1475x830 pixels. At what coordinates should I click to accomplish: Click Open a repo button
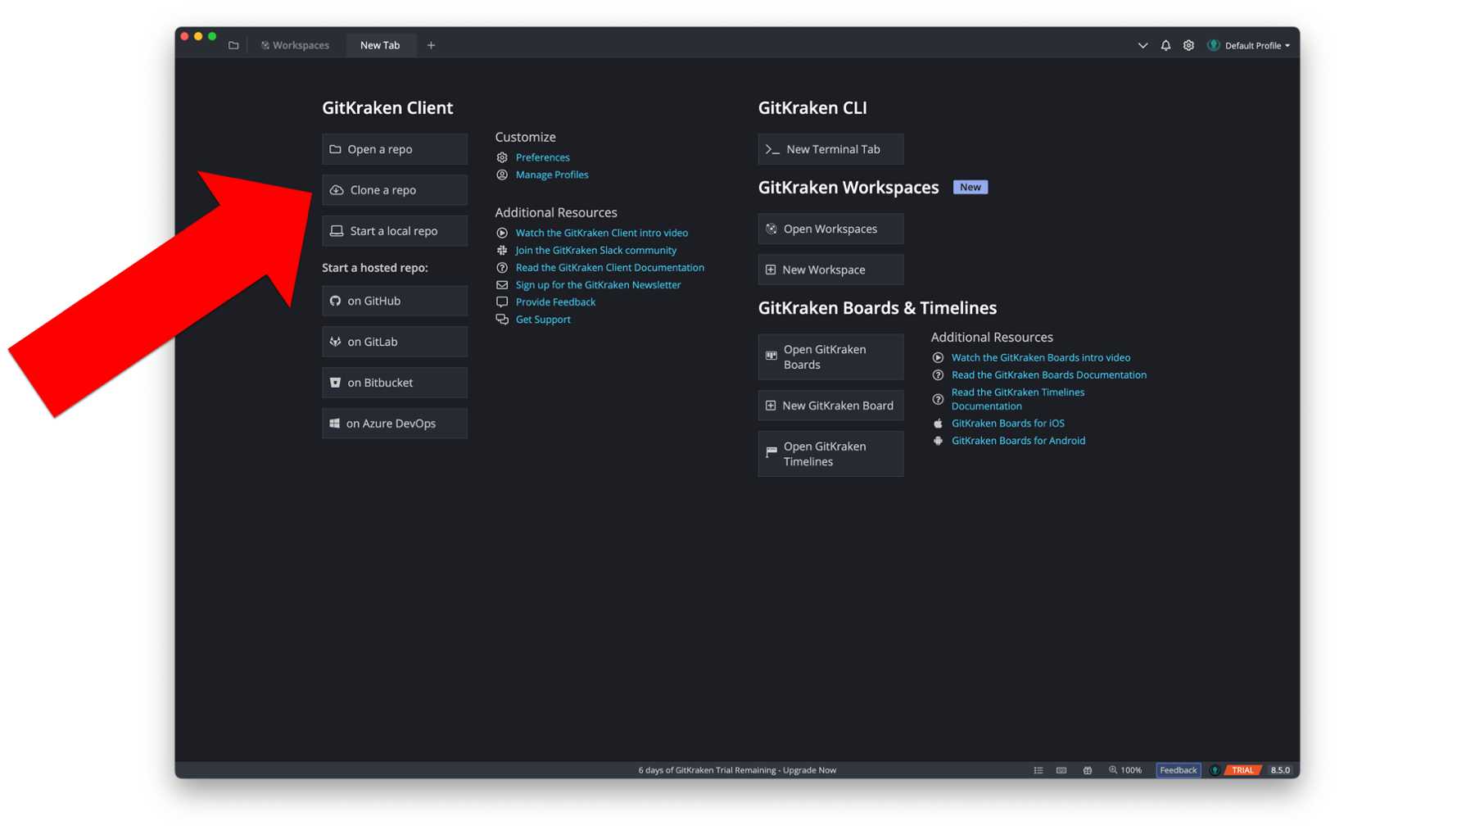tap(395, 149)
